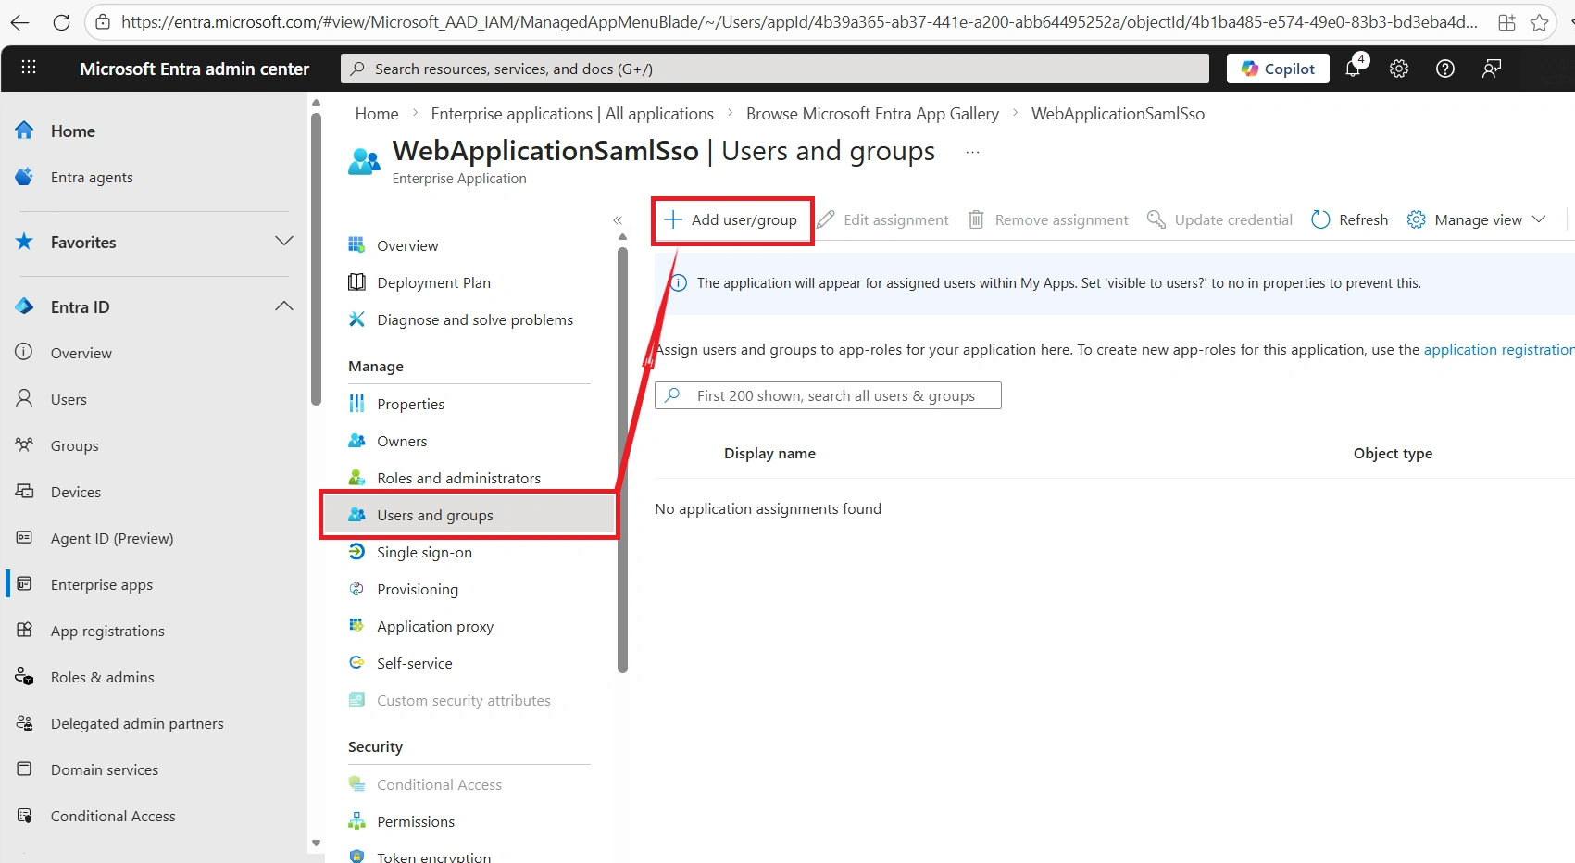Open the Permissions blade
This screenshot has height=863, width=1575.
click(x=416, y=821)
